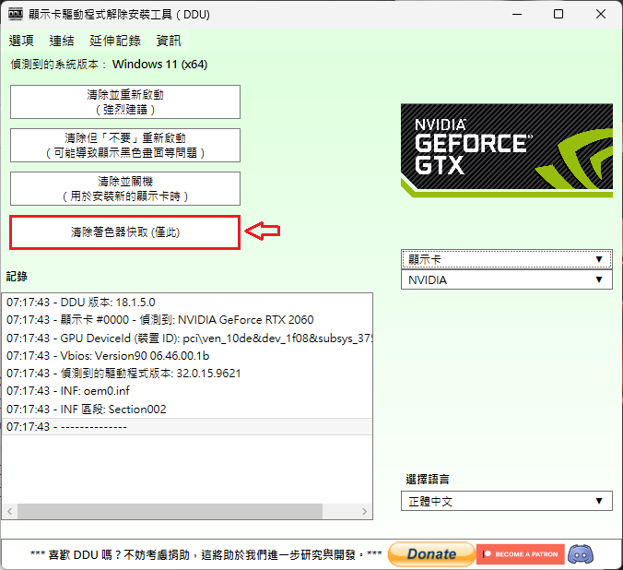
Task: Click the DDU app icon in title bar
Action: tap(15, 15)
